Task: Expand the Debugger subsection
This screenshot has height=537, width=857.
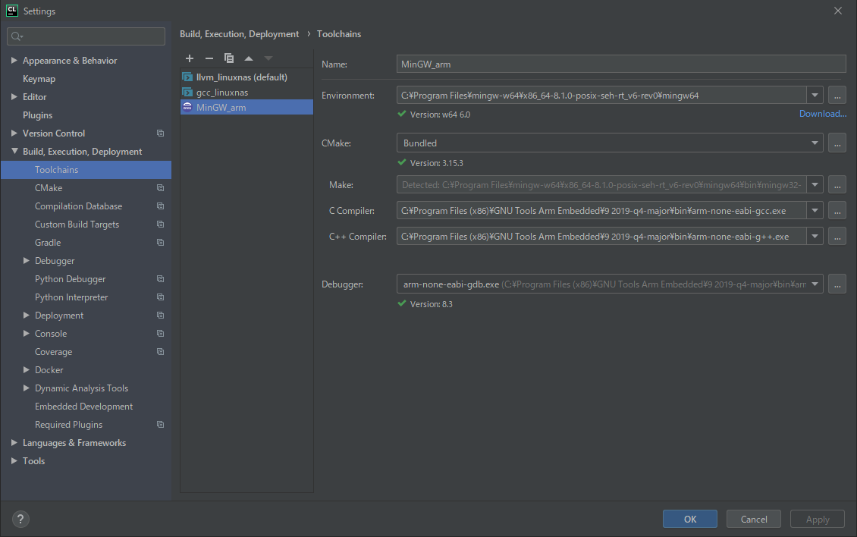Action: (27, 261)
